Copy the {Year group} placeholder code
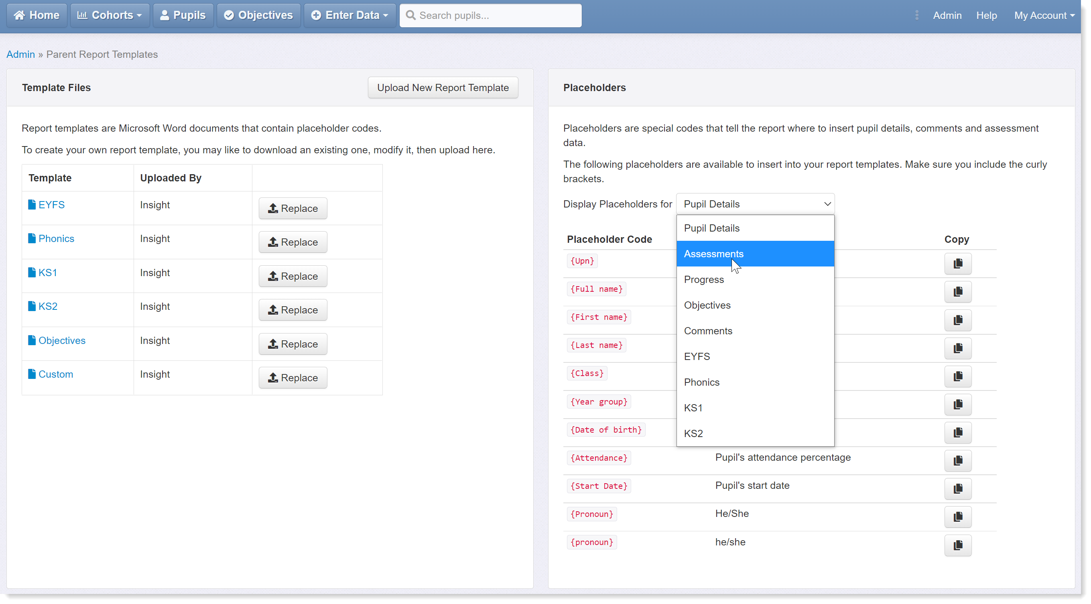Viewport: 1091px width, 604px height. click(x=958, y=405)
